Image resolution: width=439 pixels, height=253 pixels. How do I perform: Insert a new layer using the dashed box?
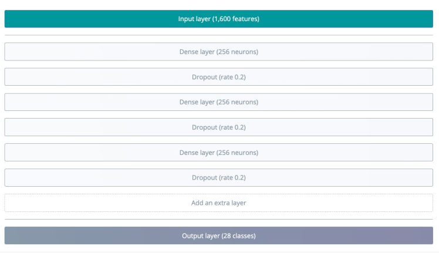[x=219, y=203]
